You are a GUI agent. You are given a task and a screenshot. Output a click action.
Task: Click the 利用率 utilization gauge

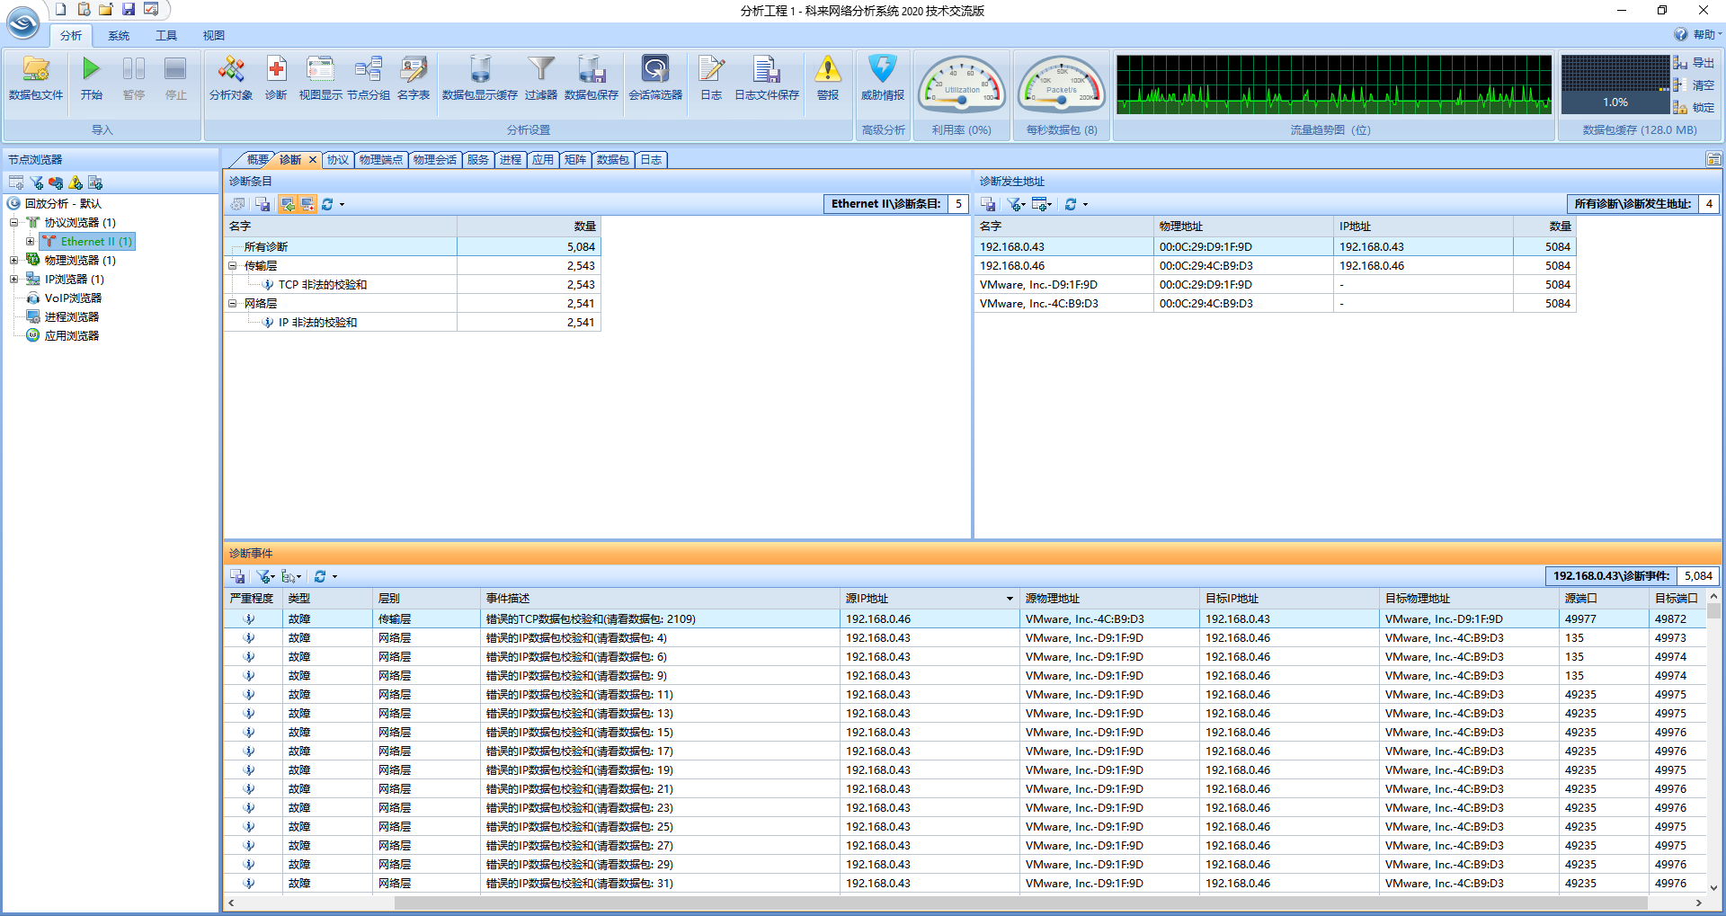pyautogui.click(x=961, y=85)
